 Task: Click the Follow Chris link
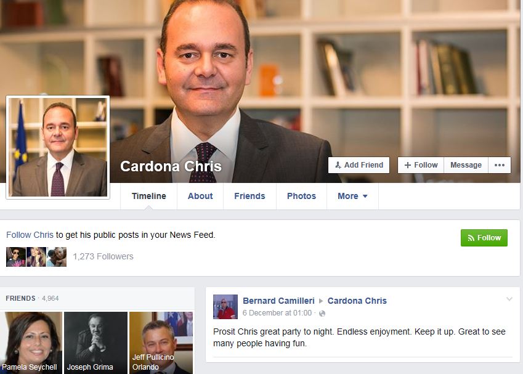[x=30, y=235]
